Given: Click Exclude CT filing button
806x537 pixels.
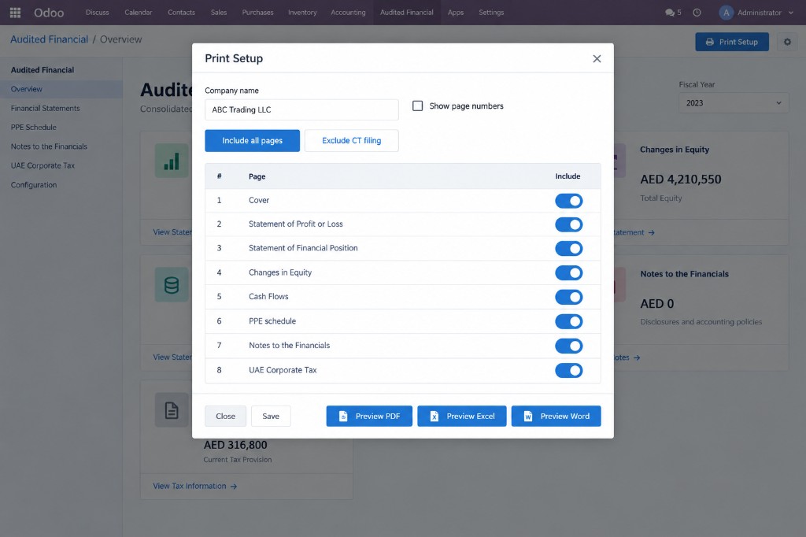Looking at the screenshot, I should [x=352, y=140].
